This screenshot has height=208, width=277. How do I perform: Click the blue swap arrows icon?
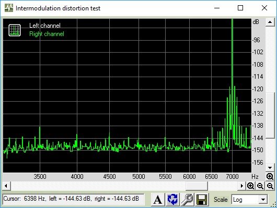(x=172, y=200)
